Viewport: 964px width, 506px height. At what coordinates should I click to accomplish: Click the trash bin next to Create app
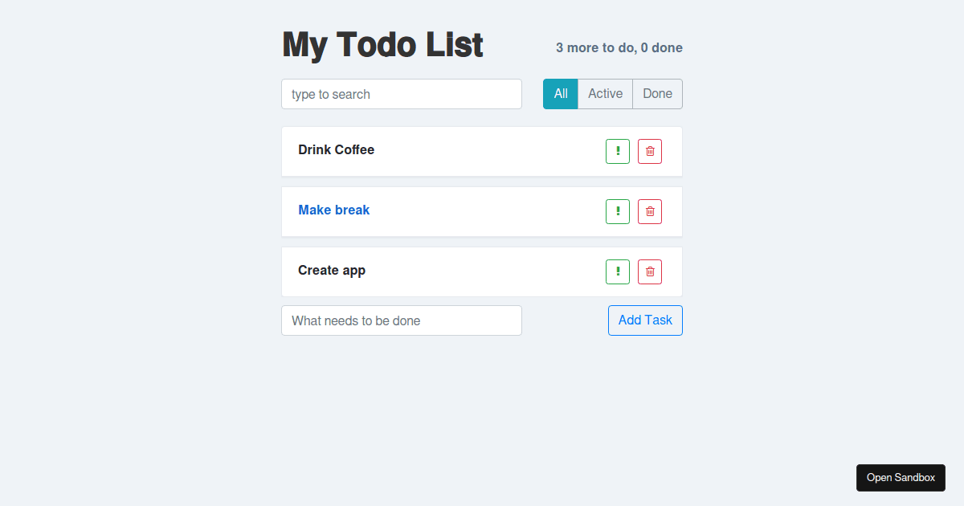tap(649, 271)
